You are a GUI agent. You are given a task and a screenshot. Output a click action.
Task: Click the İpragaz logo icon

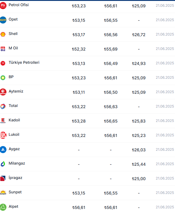click(x=3, y=178)
